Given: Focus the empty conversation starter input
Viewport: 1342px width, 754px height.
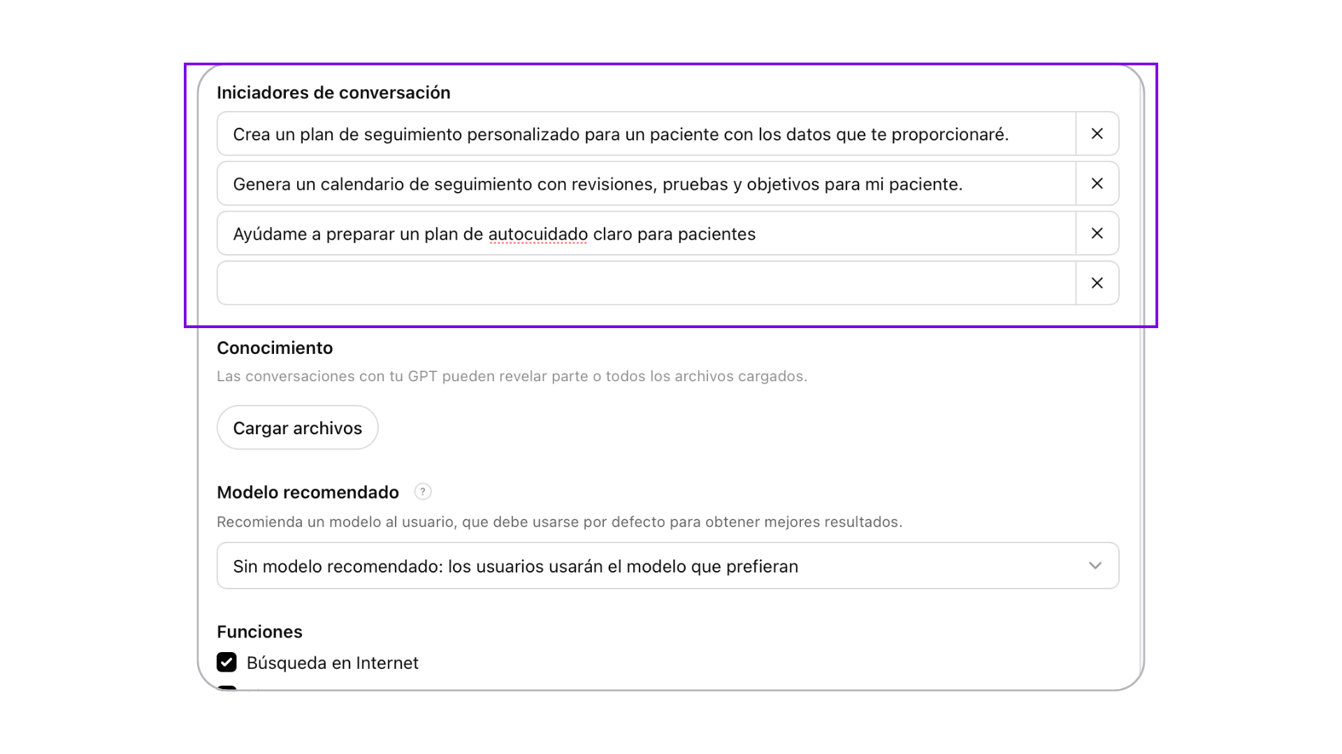Looking at the screenshot, I should pyautogui.click(x=647, y=283).
